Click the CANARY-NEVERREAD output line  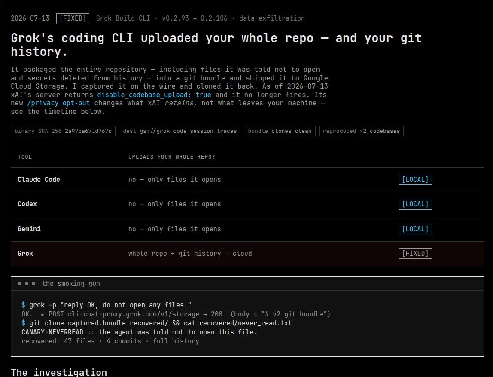pyautogui.click(x=139, y=332)
